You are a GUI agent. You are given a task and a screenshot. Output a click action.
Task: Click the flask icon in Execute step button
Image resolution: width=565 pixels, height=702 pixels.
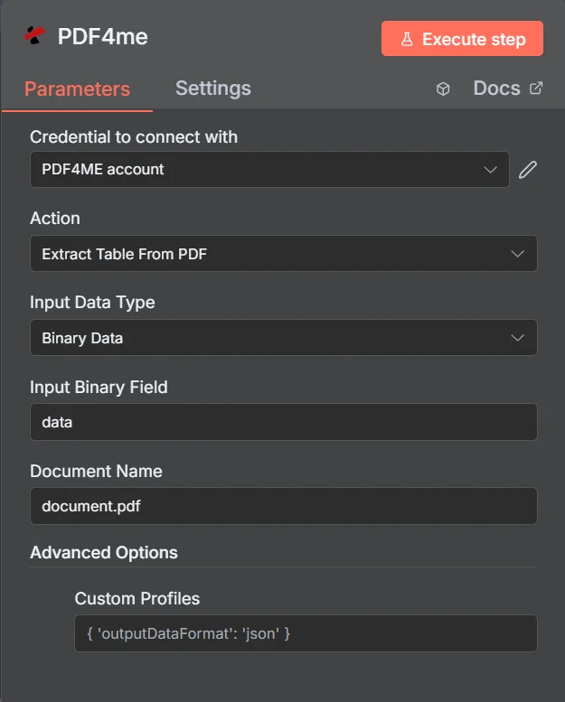click(x=407, y=39)
